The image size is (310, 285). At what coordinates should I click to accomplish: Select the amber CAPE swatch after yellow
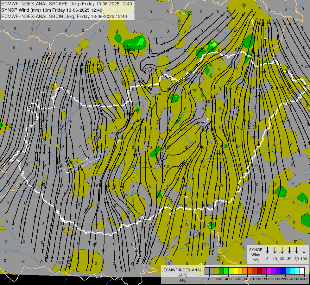240,271
